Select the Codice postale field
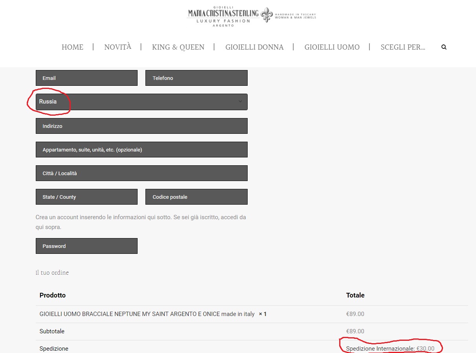The height and width of the screenshot is (353, 476). [x=196, y=197]
